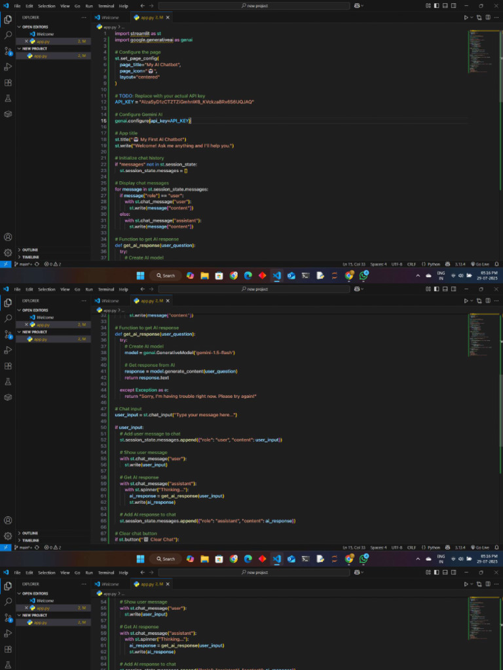Toggle Primary Side Bar in window starting at line 32
This screenshot has height=670, width=503.
pyautogui.click(x=437, y=289)
